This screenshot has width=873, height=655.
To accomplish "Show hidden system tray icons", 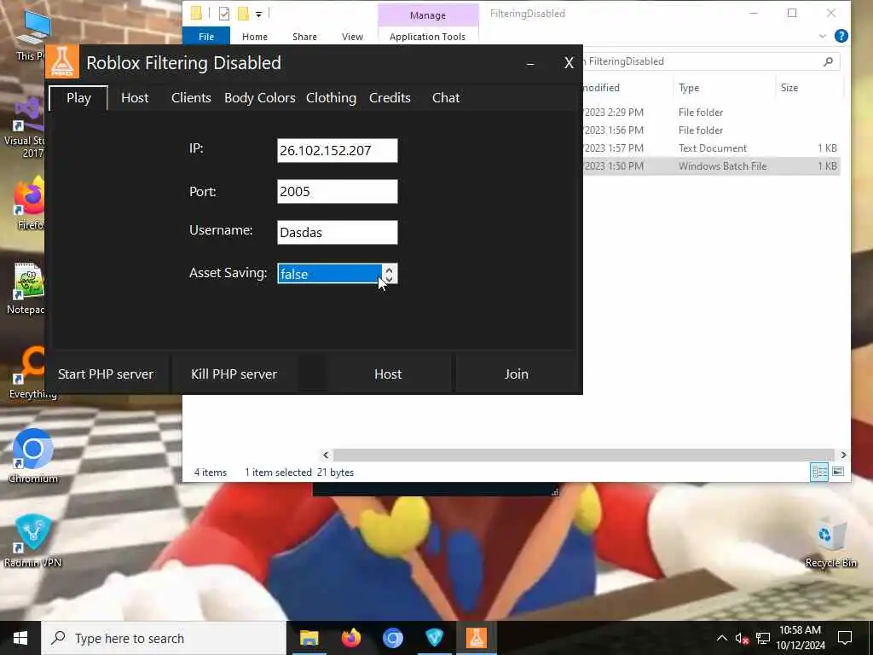I will [721, 638].
